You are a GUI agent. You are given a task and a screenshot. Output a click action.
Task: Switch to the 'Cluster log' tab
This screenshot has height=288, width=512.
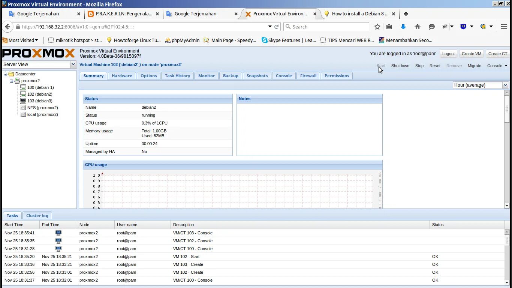point(37,216)
